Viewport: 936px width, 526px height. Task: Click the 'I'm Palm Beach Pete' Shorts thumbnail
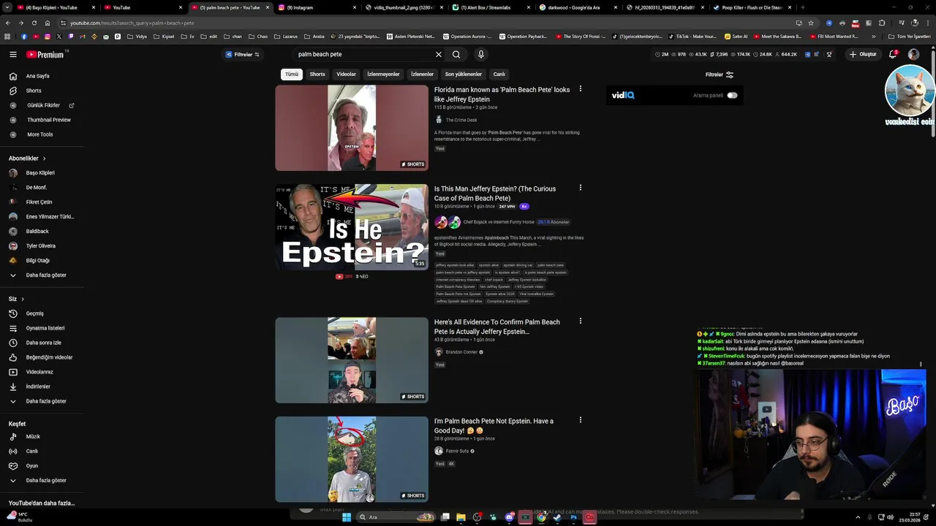click(x=352, y=460)
